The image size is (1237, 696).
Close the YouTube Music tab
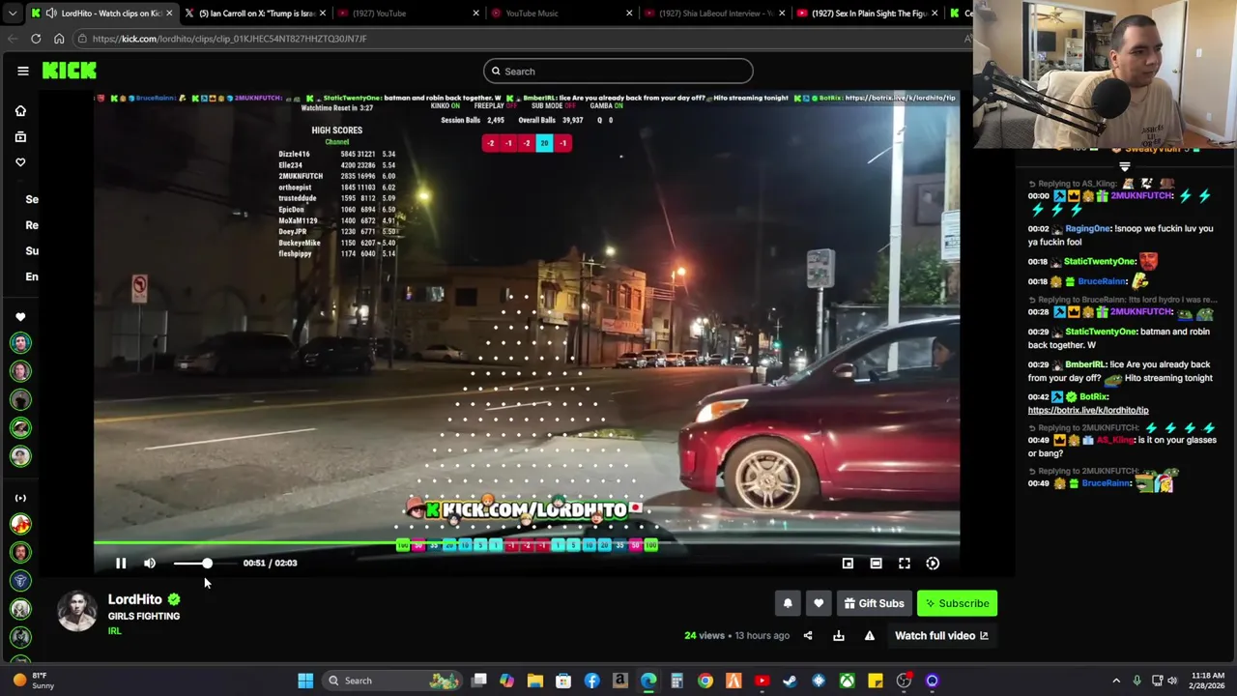(x=629, y=14)
